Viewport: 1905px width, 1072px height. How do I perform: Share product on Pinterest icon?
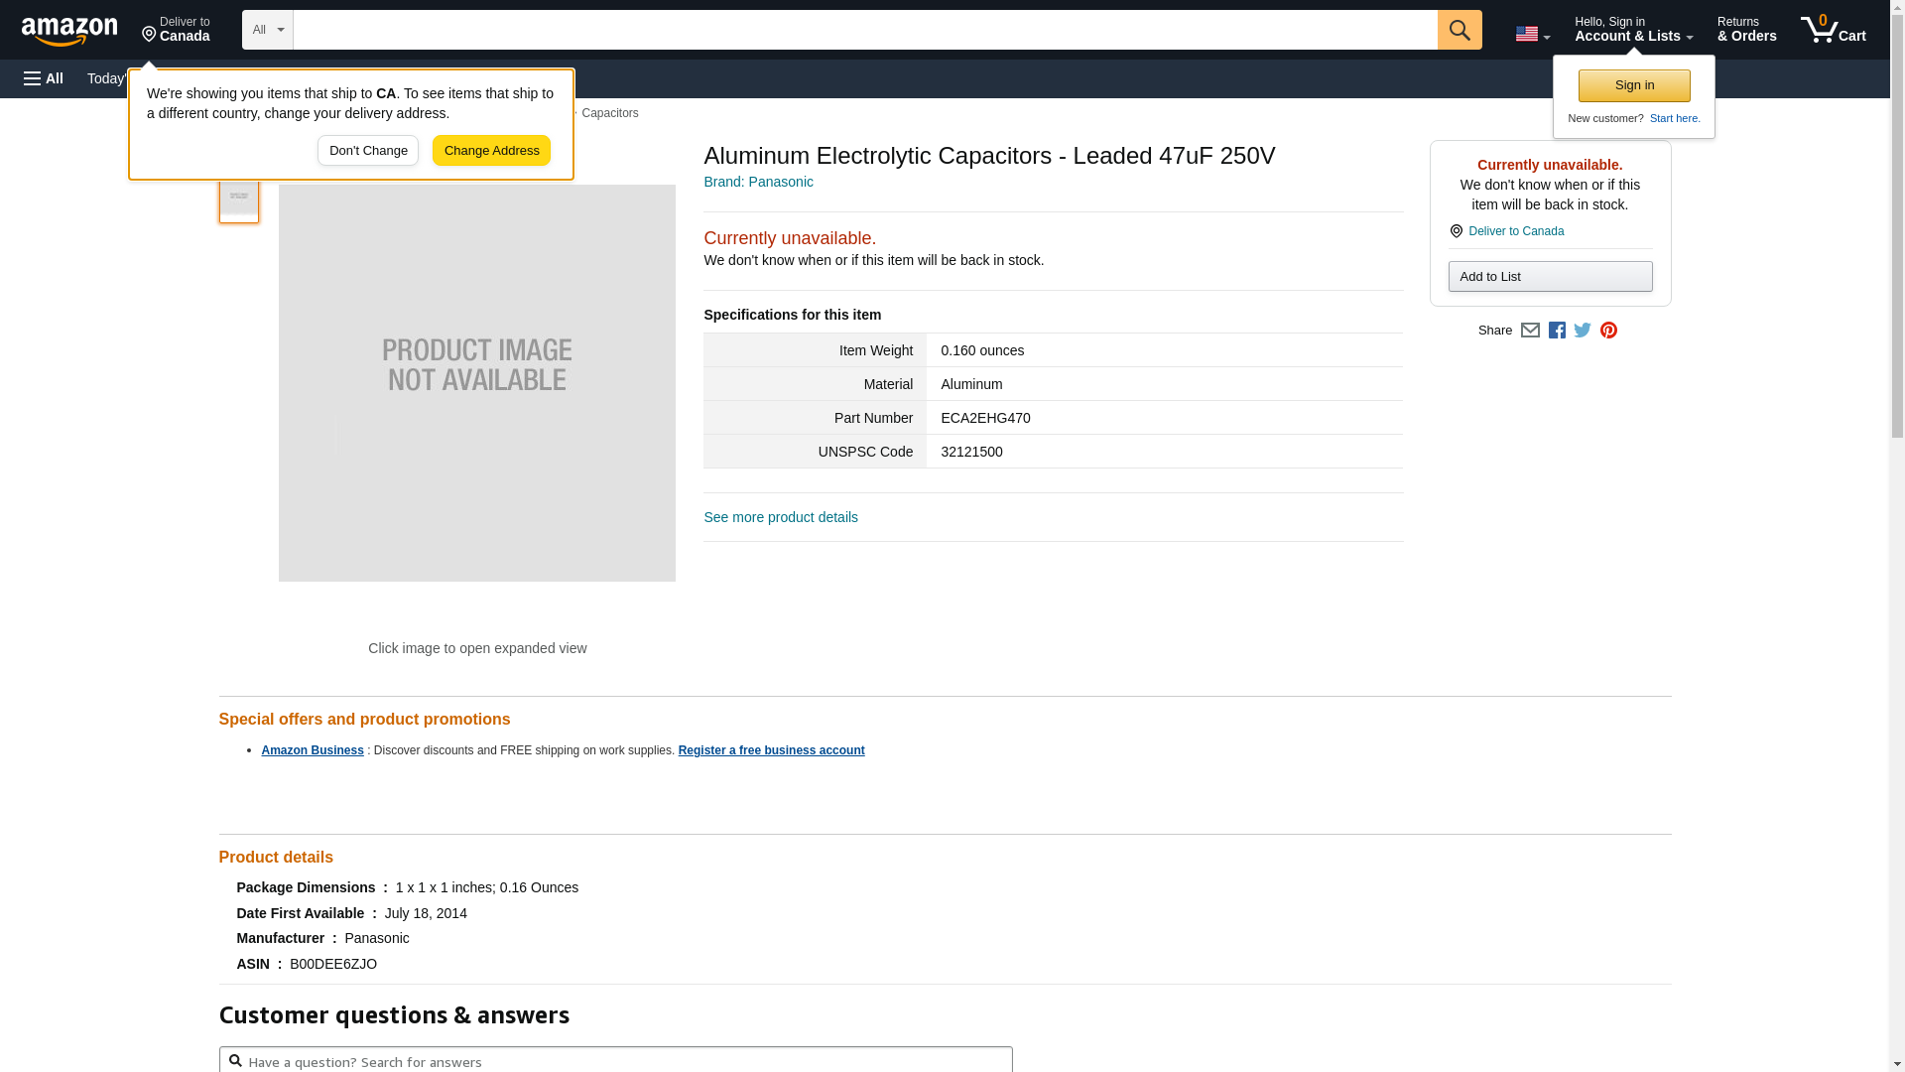click(1608, 331)
